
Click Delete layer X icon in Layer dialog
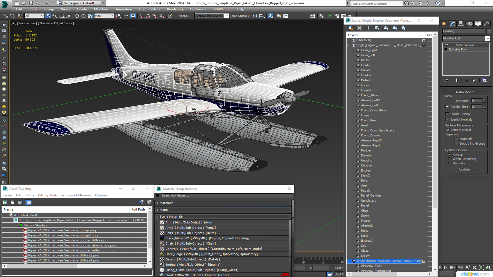[x=359, y=28]
